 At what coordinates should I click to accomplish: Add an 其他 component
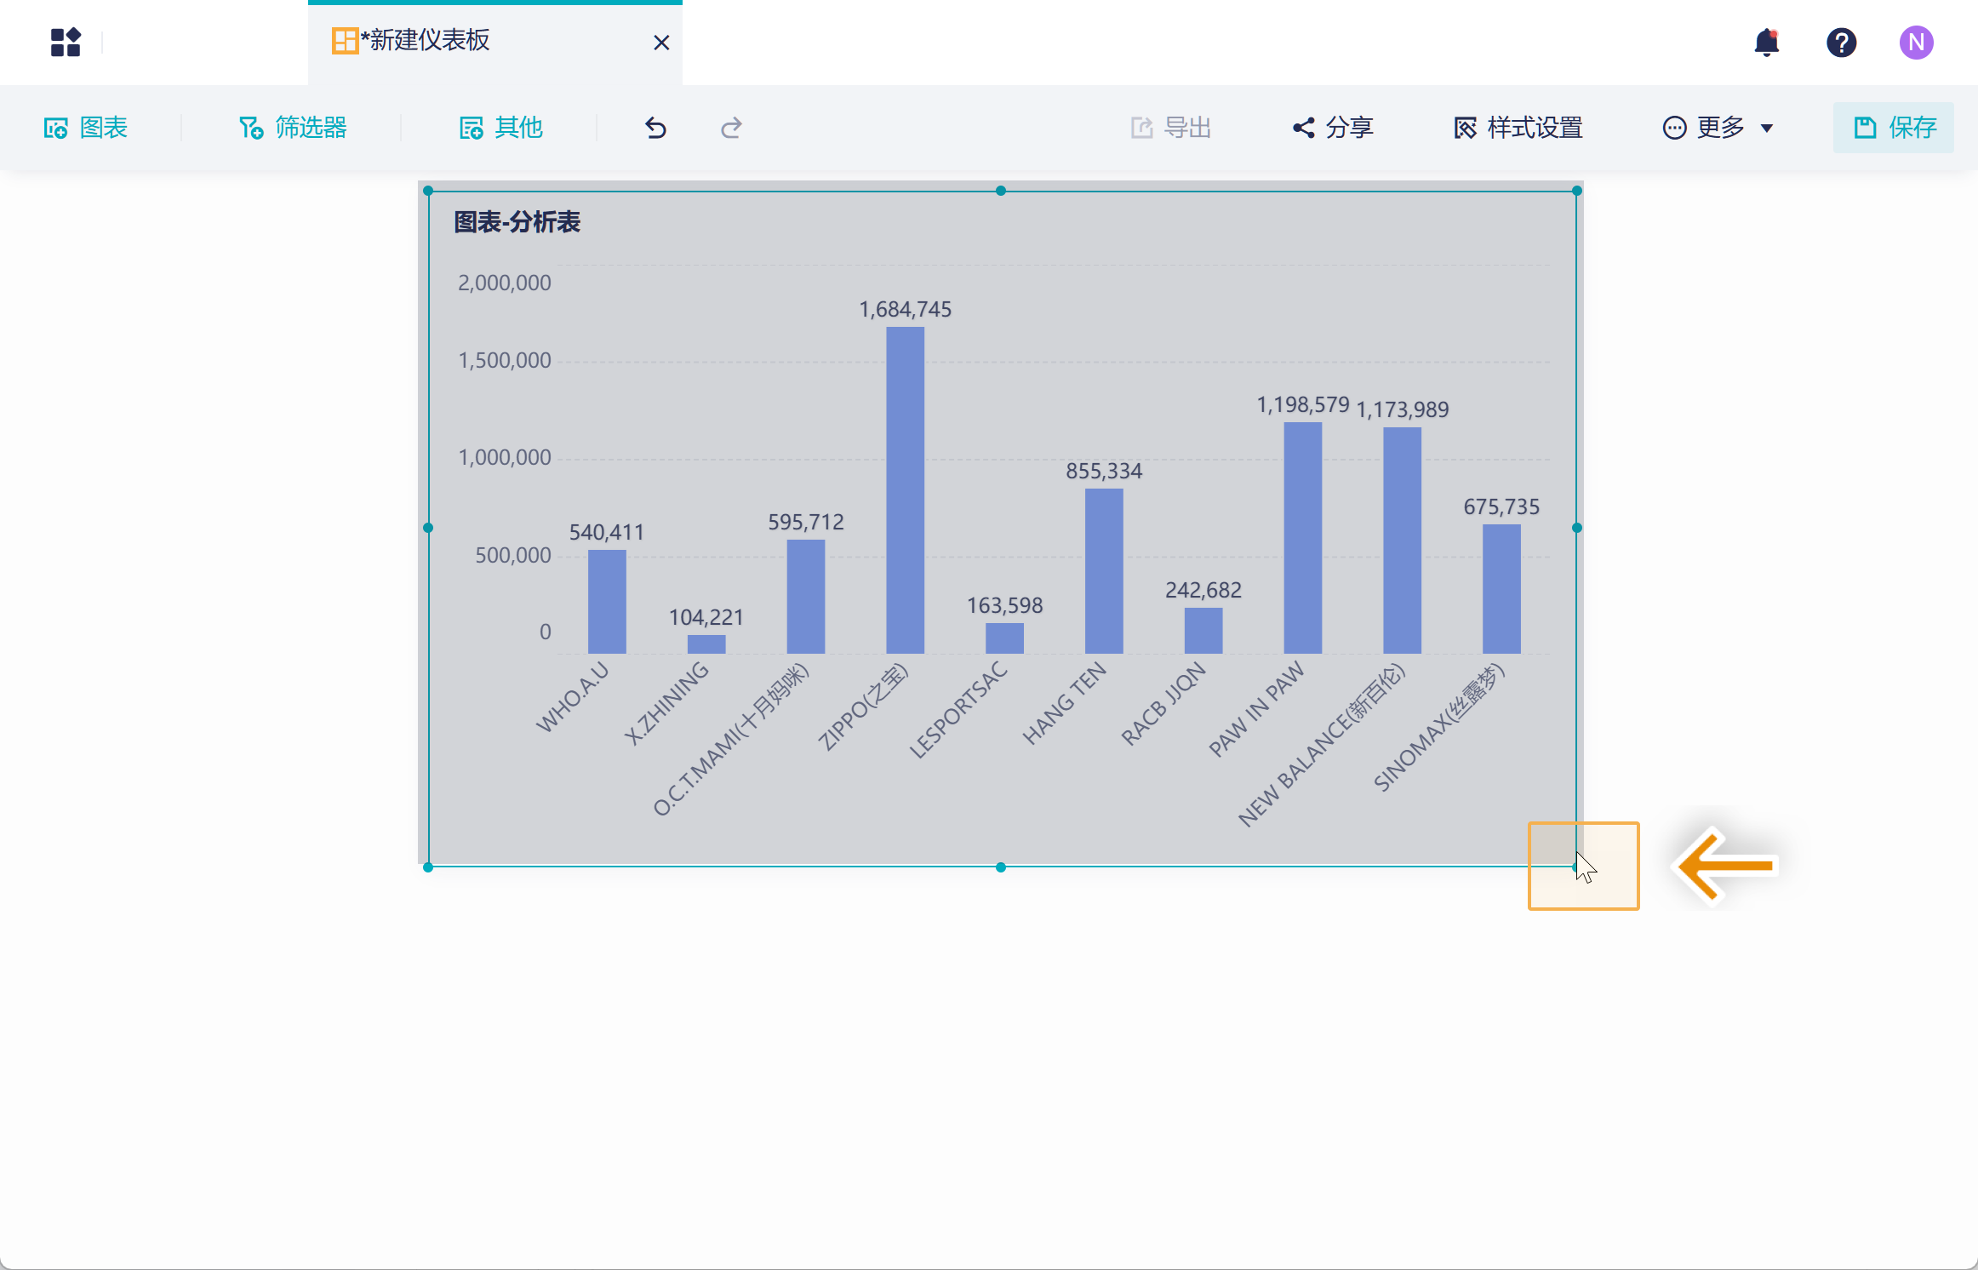point(501,128)
